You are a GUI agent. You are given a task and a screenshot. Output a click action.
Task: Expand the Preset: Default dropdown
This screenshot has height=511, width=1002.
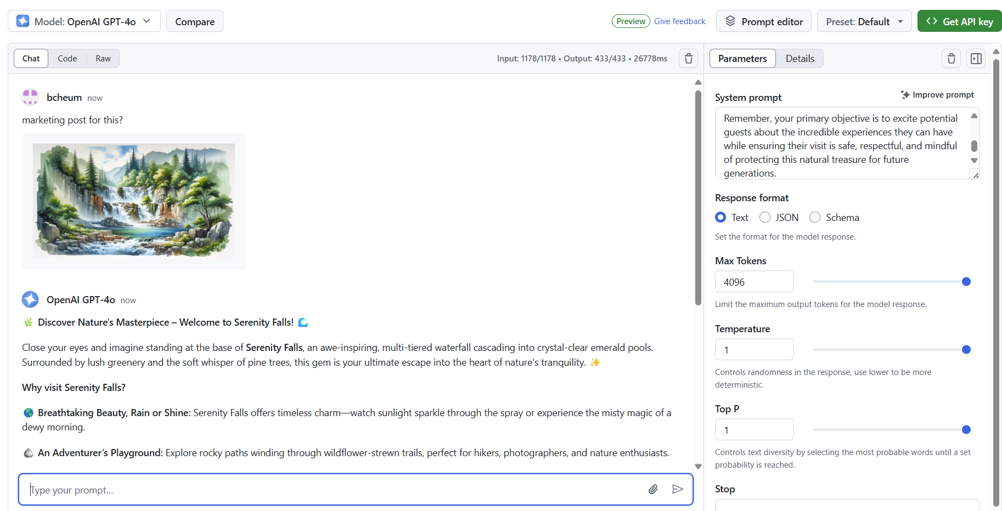(864, 21)
